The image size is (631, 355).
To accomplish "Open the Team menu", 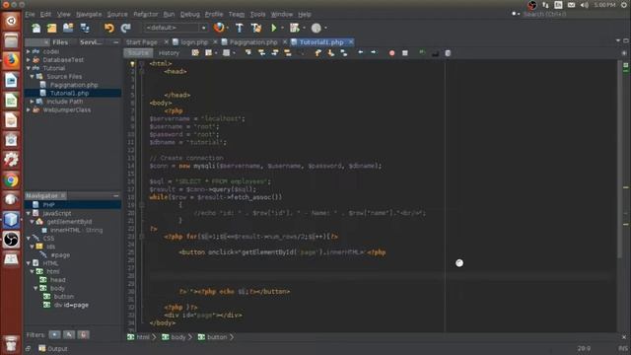I will (237, 14).
